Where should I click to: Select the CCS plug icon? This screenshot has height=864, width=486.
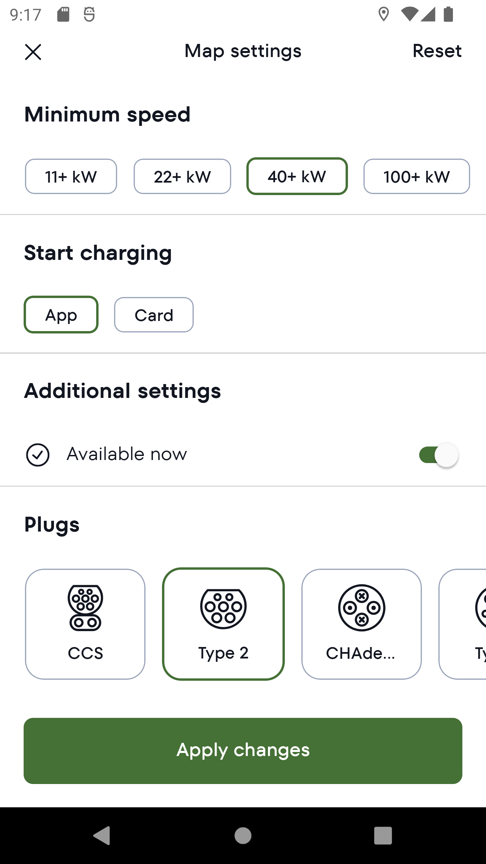point(85,607)
